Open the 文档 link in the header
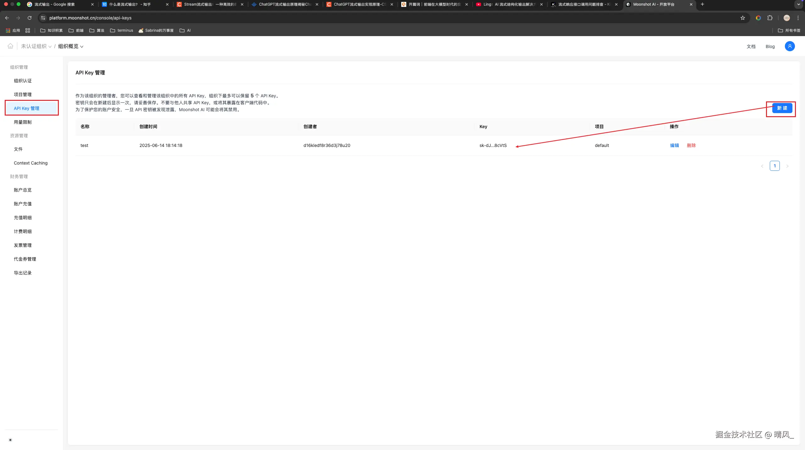This screenshot has width=805, height=450. 751,46
